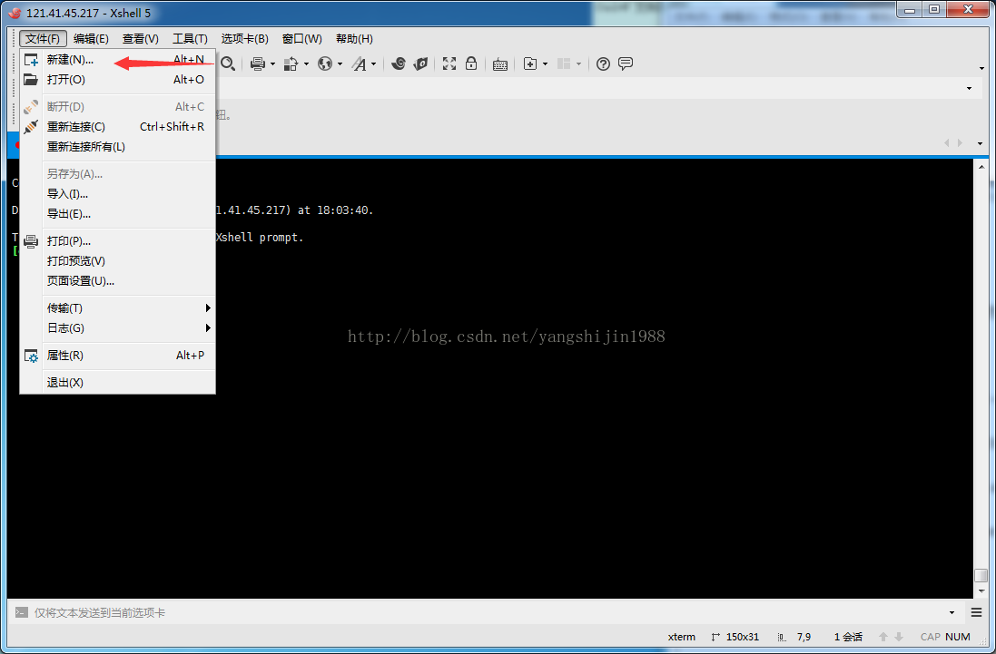Open the 编辑(E) menu
Screen dimensions: 996x654
[x=91, y=39]
